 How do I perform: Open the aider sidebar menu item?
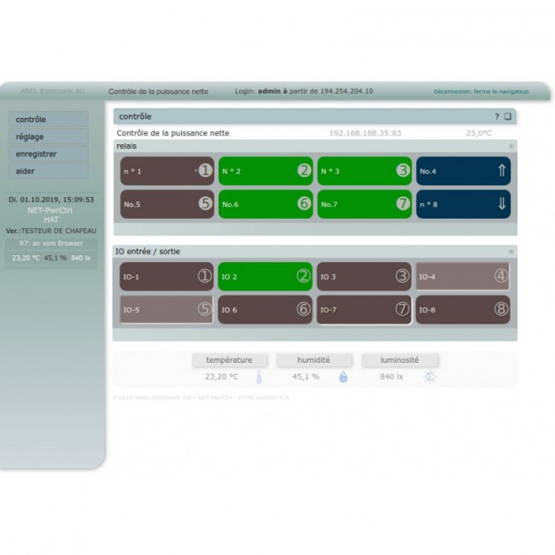click(48, 171)
